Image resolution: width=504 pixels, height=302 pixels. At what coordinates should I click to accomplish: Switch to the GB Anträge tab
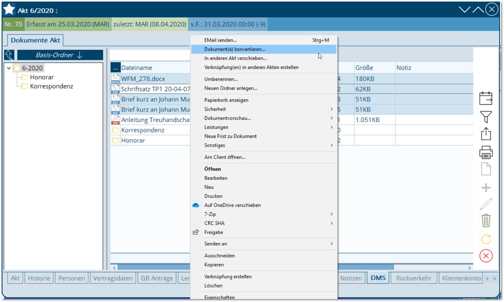point(157,278)
